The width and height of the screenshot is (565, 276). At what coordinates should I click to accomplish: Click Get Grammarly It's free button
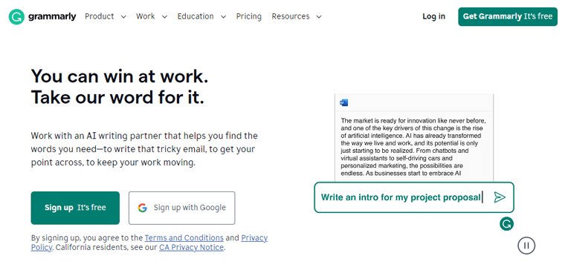click(507, 16)
